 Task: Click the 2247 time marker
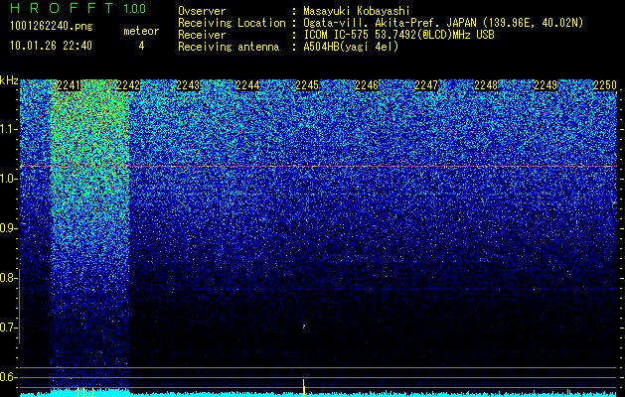pyautogui.click(x=426, y=85)
